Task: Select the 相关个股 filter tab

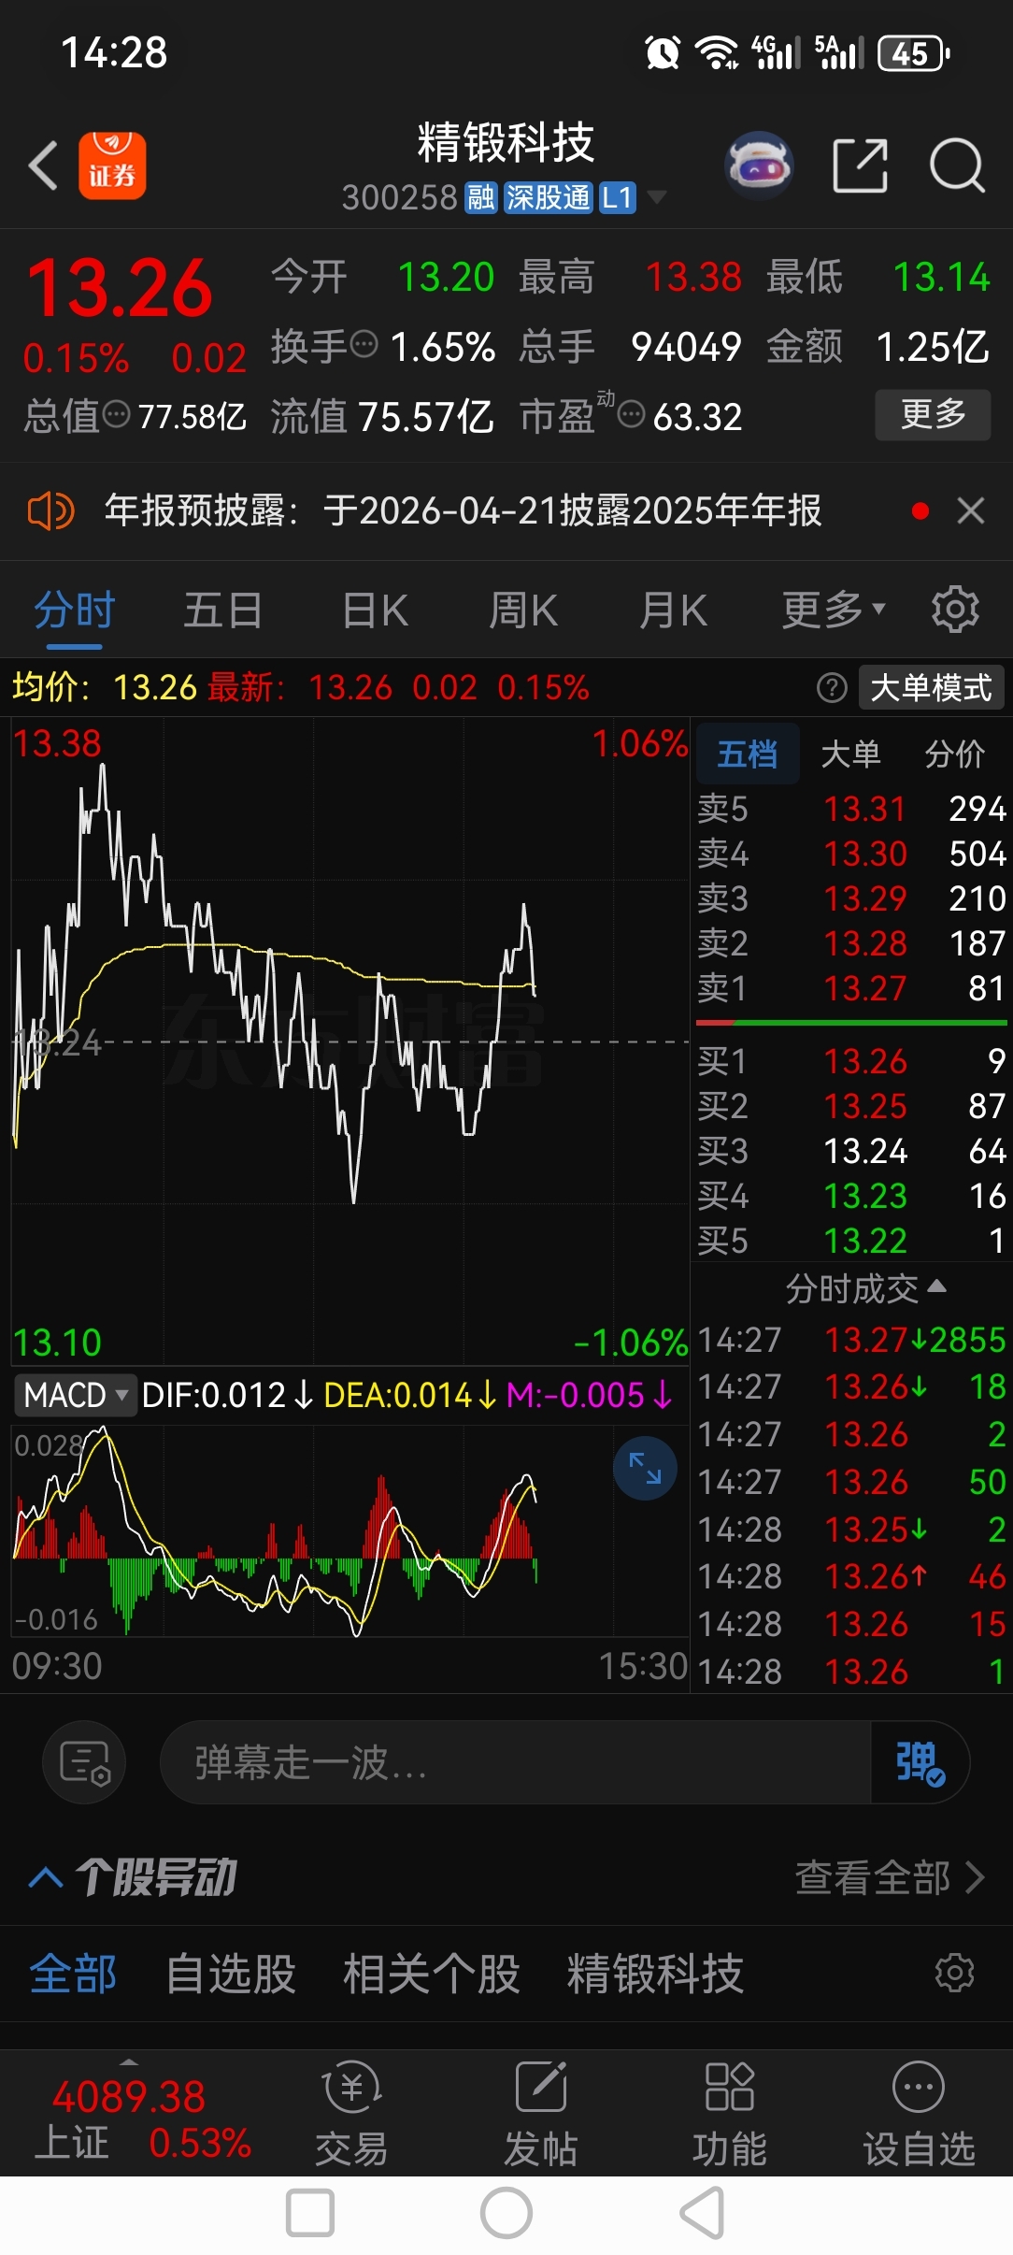Action: pos(431,1973)
